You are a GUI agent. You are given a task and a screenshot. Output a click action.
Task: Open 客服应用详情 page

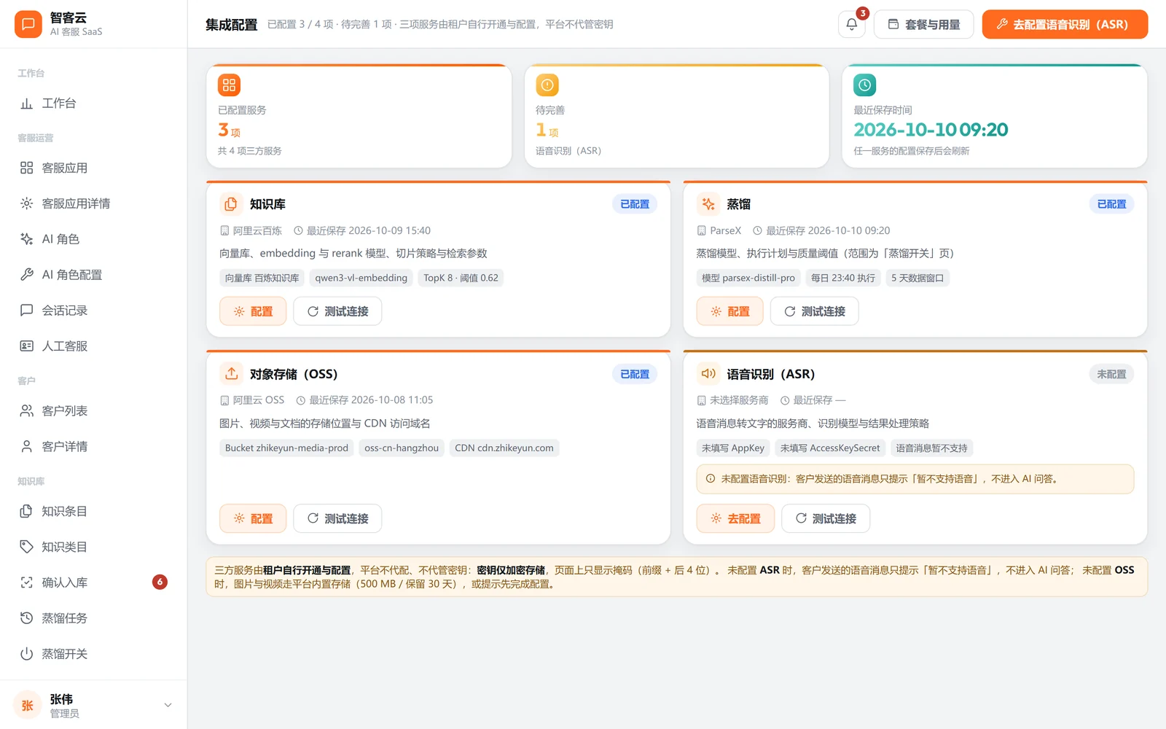[x=93, y=203]
